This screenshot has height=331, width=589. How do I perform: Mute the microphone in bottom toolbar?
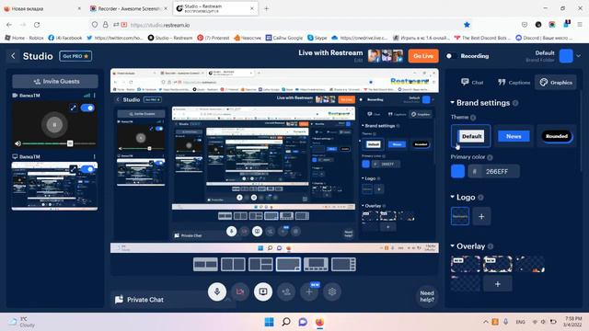pyautogui.click(x=217, y=291)
